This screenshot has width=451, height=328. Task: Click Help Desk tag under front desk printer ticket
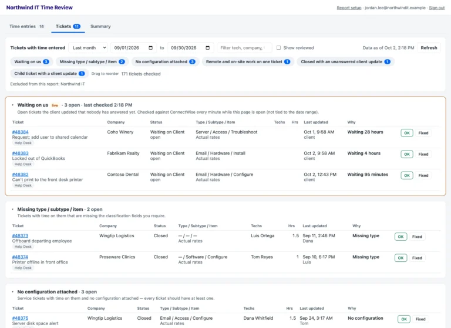[x=23, y=186]
